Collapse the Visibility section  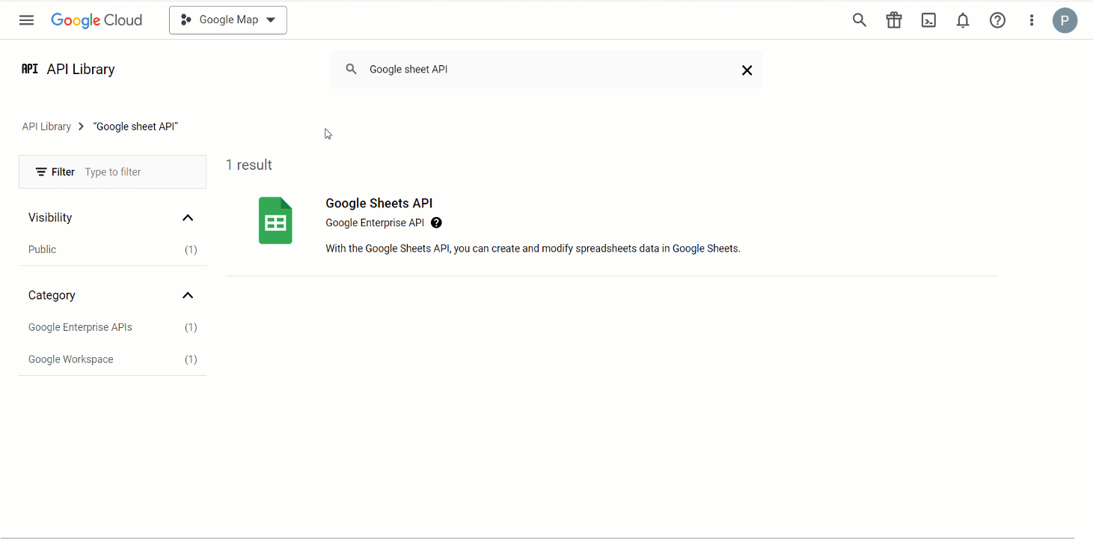(188, 218)
